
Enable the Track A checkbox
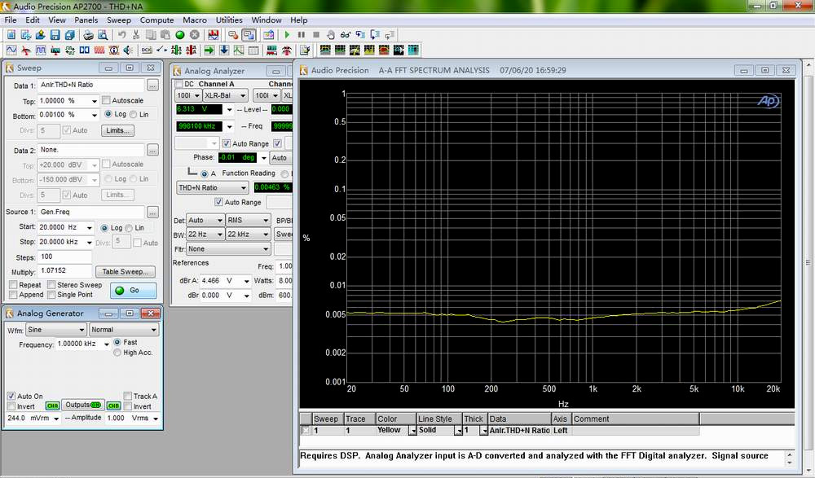[x=127, y=396]
